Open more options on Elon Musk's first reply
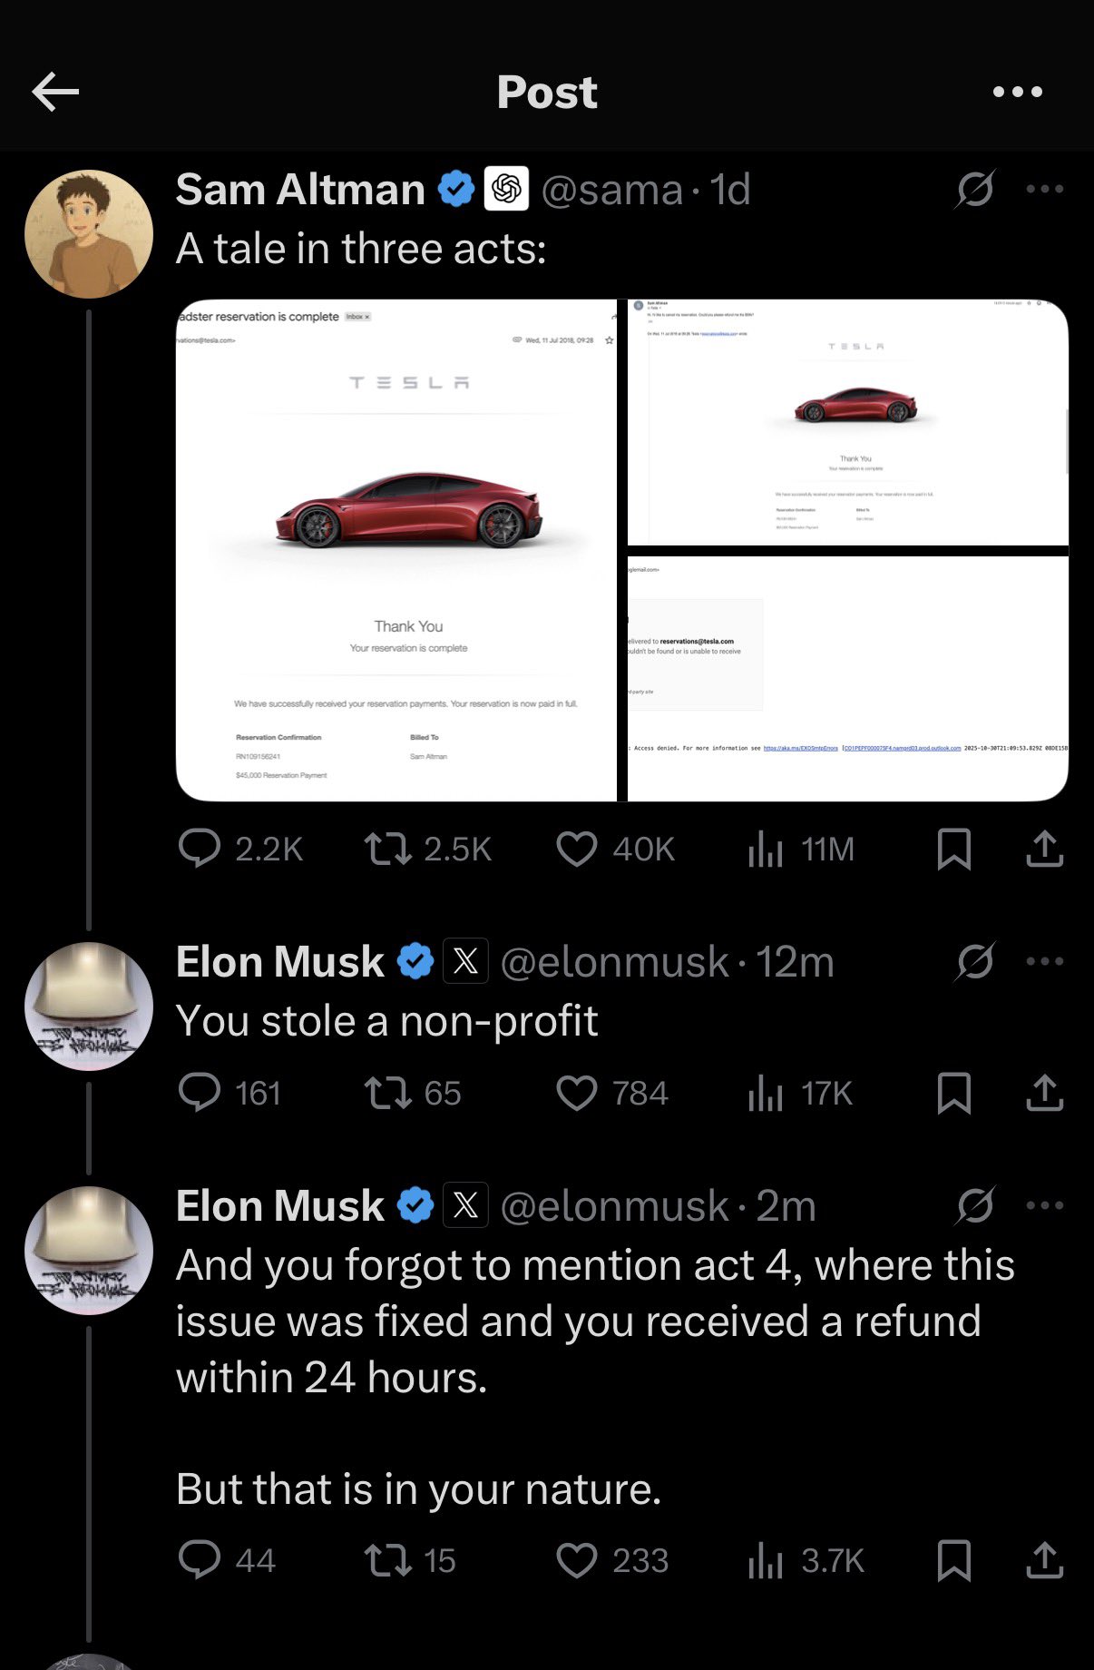Image resolution: width=1094 pixels, height=1670 pixels. click(x=1043, y=960)
